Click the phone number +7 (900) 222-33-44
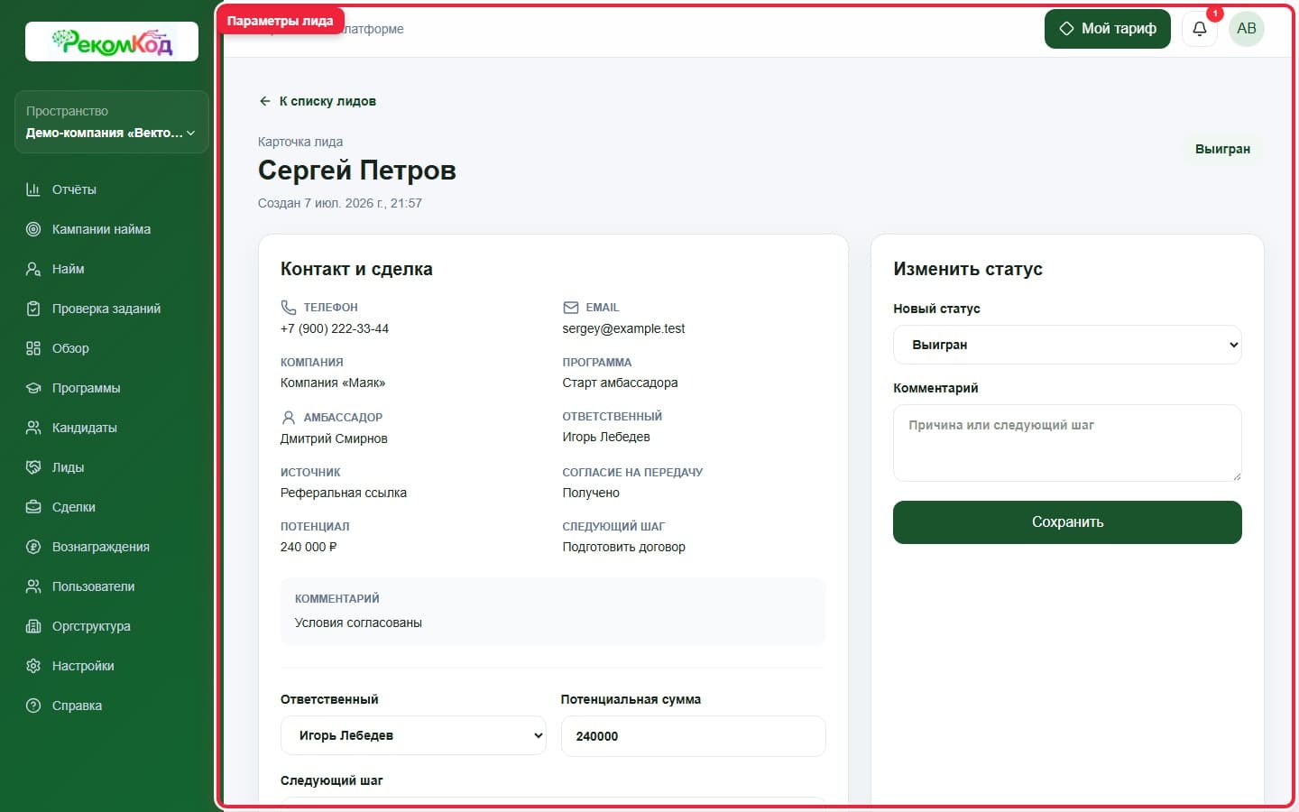 click(x=335, y=328)
